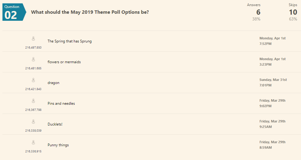301x160 pixels.
Task: Select the 'flowers or mermaids' response
Action: pos(64,62)
